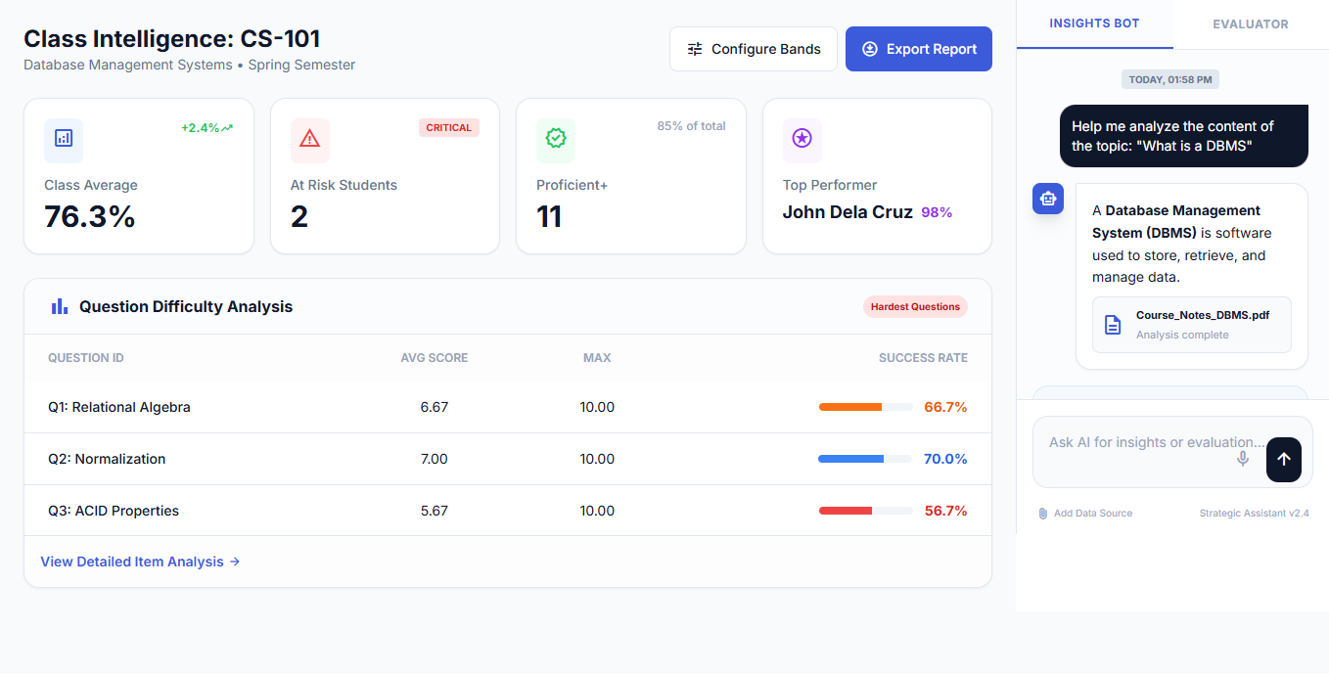Switch to the Evaluator tab
Viewport: 1329px width, 675px height.
pyautogui.click(x=1250, y=23)
